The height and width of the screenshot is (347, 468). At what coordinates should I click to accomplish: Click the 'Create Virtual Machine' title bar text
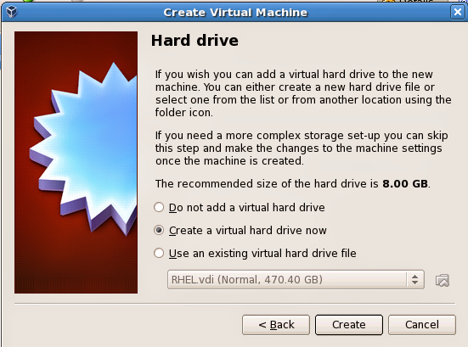point(235,13)
